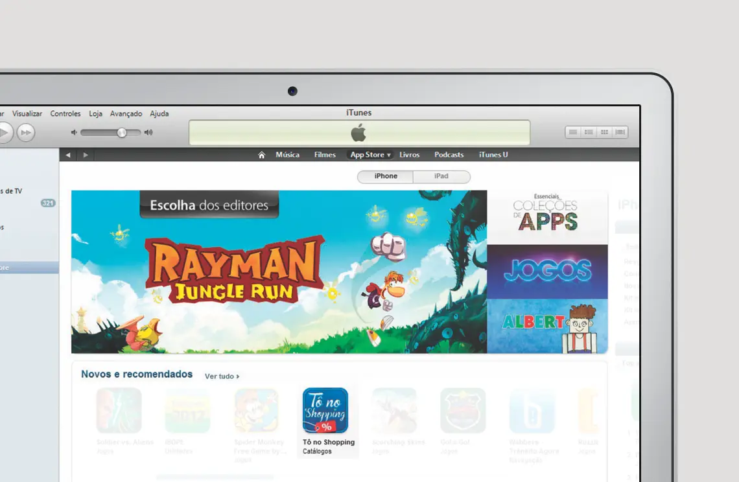739x482 pixels.
Task: Open the Albert app banner
Action: [x=547, y=326]
